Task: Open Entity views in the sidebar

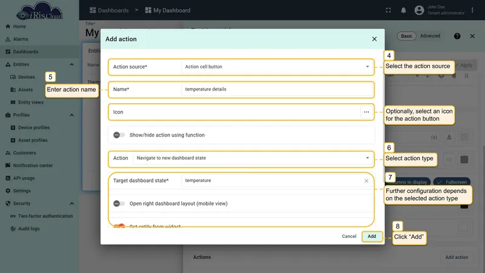Action: pyautogui.click(x=31, y=103)
